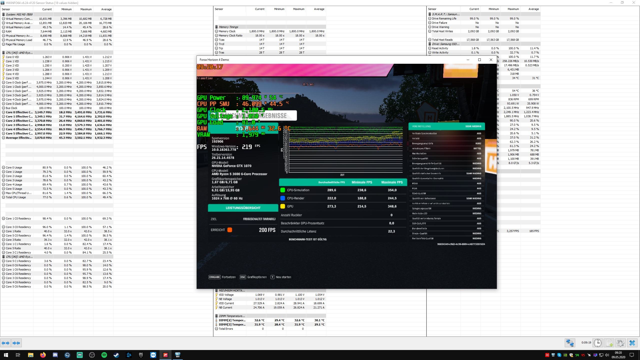This screenshot has width=640, height=360.
Task: Open Battle.net from the taskbar
Action: coord(128,355)
